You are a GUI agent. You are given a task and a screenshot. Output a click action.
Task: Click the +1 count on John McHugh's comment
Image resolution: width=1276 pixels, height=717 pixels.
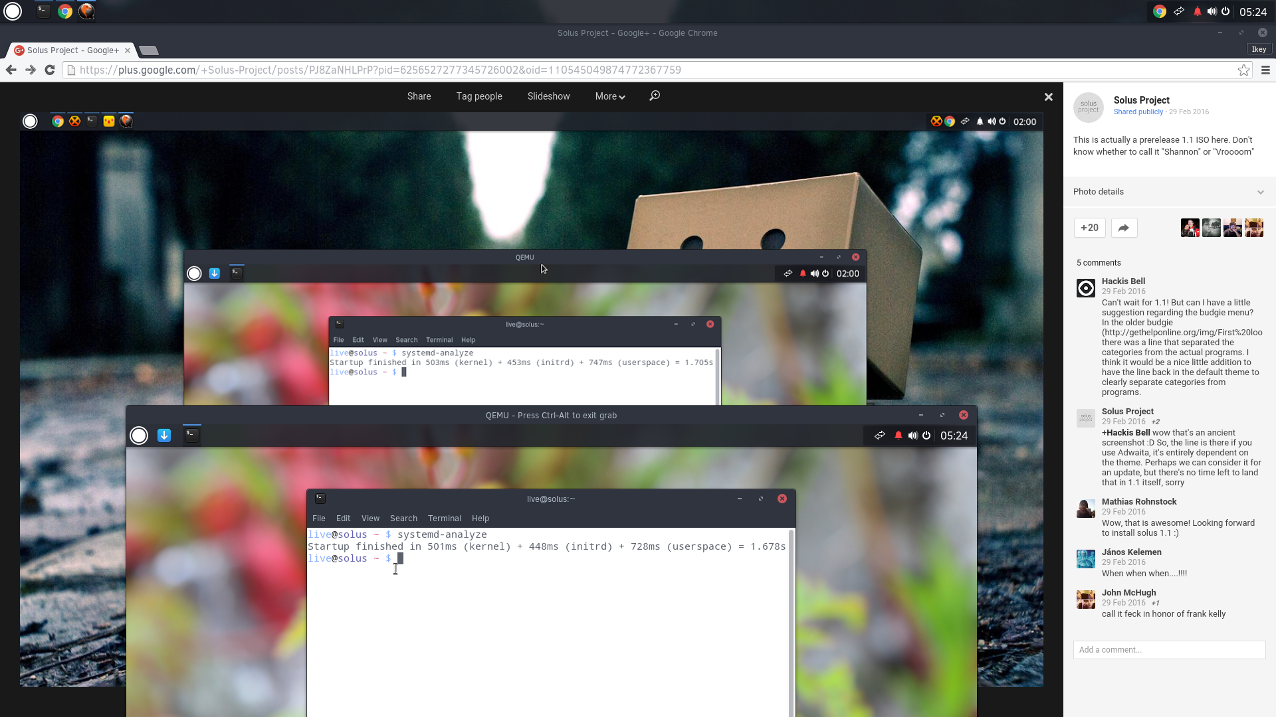pyautogui.click(x=1156, y=603)
